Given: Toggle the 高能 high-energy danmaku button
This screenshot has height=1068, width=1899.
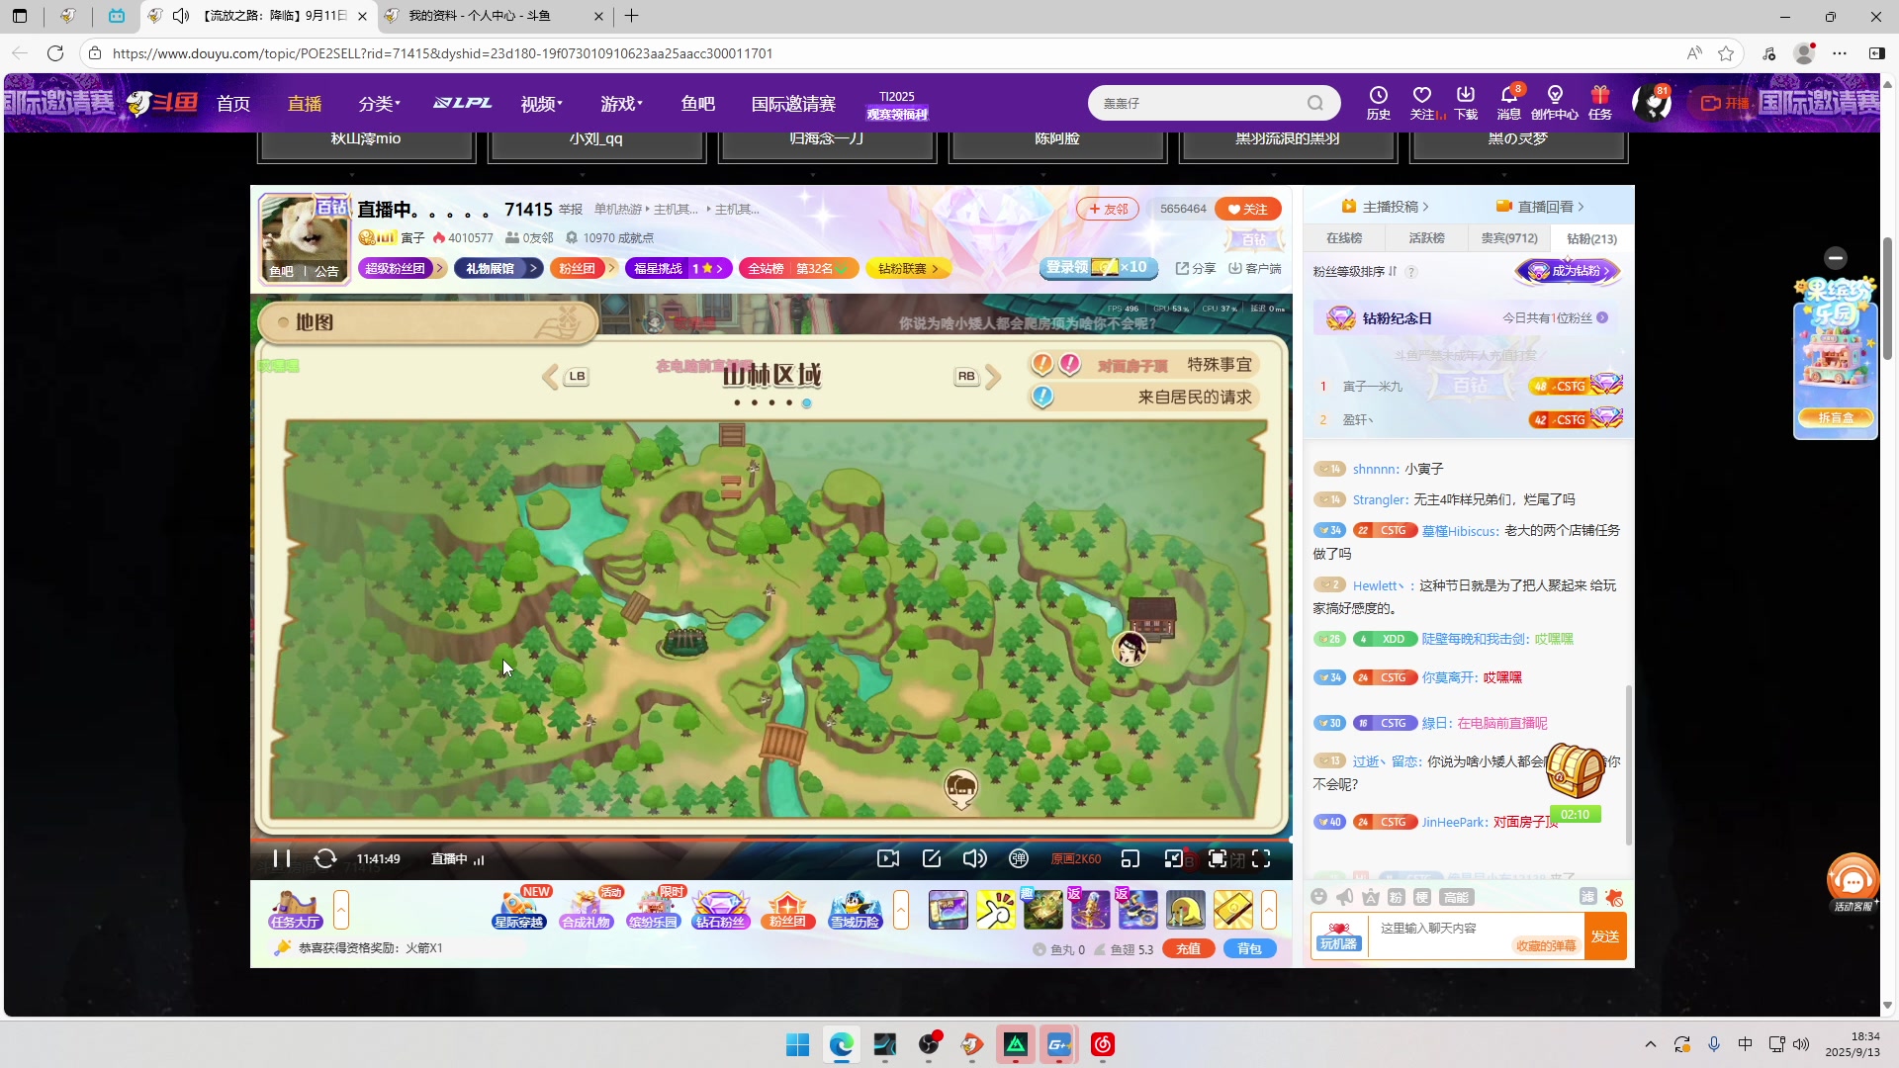Looking at the screenshot, I should pyautogui.click(x=1456, y=897).
